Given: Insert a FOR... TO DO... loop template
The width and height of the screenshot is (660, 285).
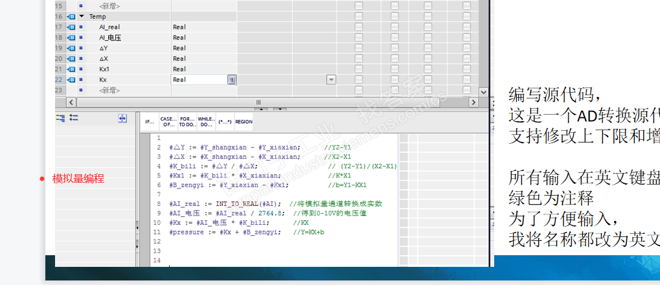Looking at the screenshot, I should (187, 122).
